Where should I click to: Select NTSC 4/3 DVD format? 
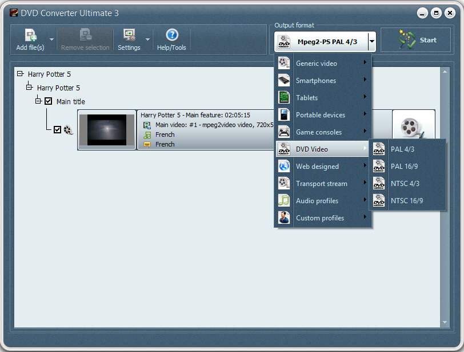407,183
